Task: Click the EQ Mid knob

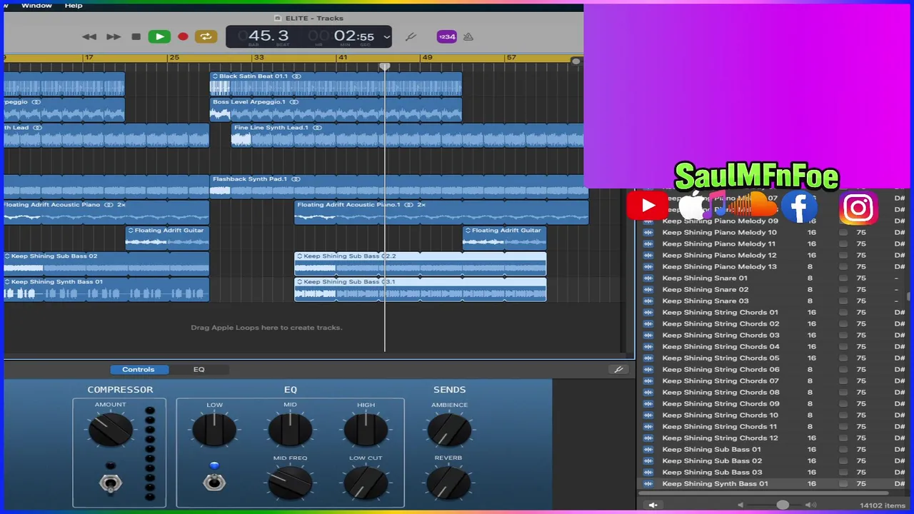Action: tap(290, 429)
